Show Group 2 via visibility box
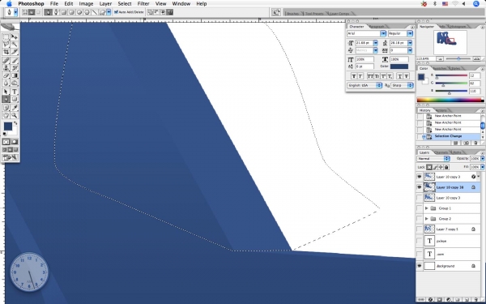486x304 pixels. point(420,219)
